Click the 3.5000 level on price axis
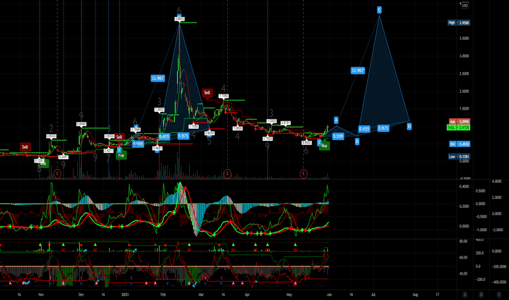509x300 pixels. 464,38
